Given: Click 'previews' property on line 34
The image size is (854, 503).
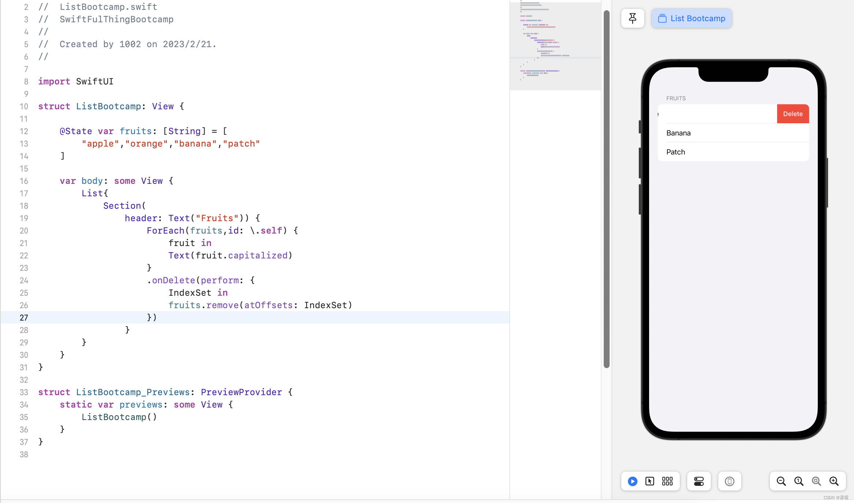Looking at the screenshot, I should pyautogui.click(x=141, y=405).
